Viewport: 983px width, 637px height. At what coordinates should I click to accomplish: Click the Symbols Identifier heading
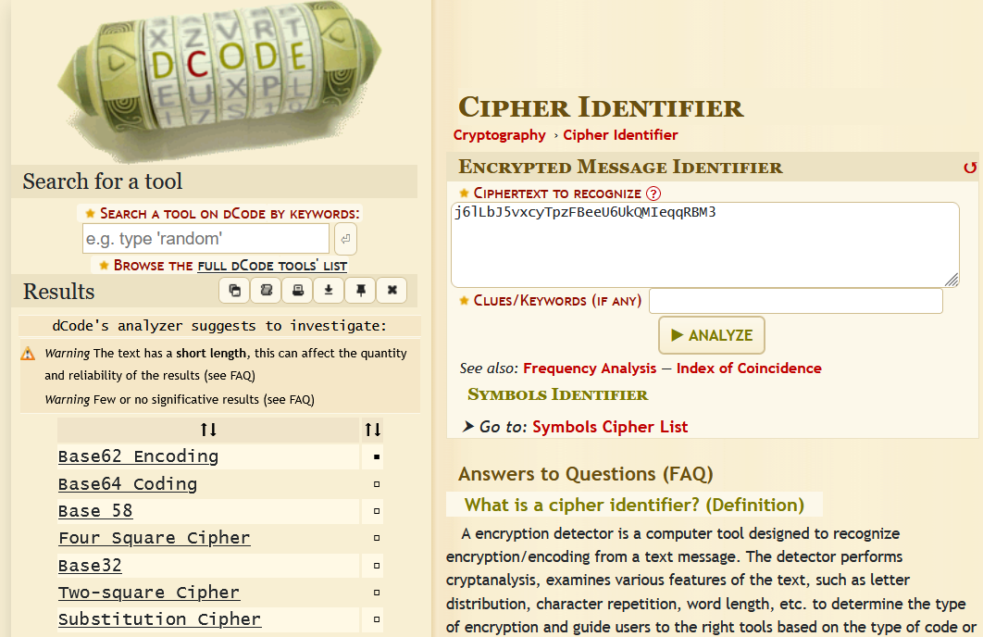coord(558,394)
